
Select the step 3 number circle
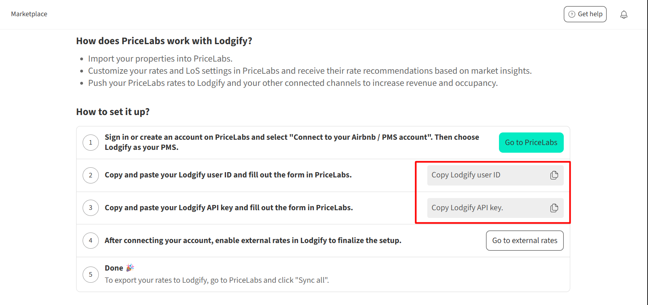tap(91, 208)
